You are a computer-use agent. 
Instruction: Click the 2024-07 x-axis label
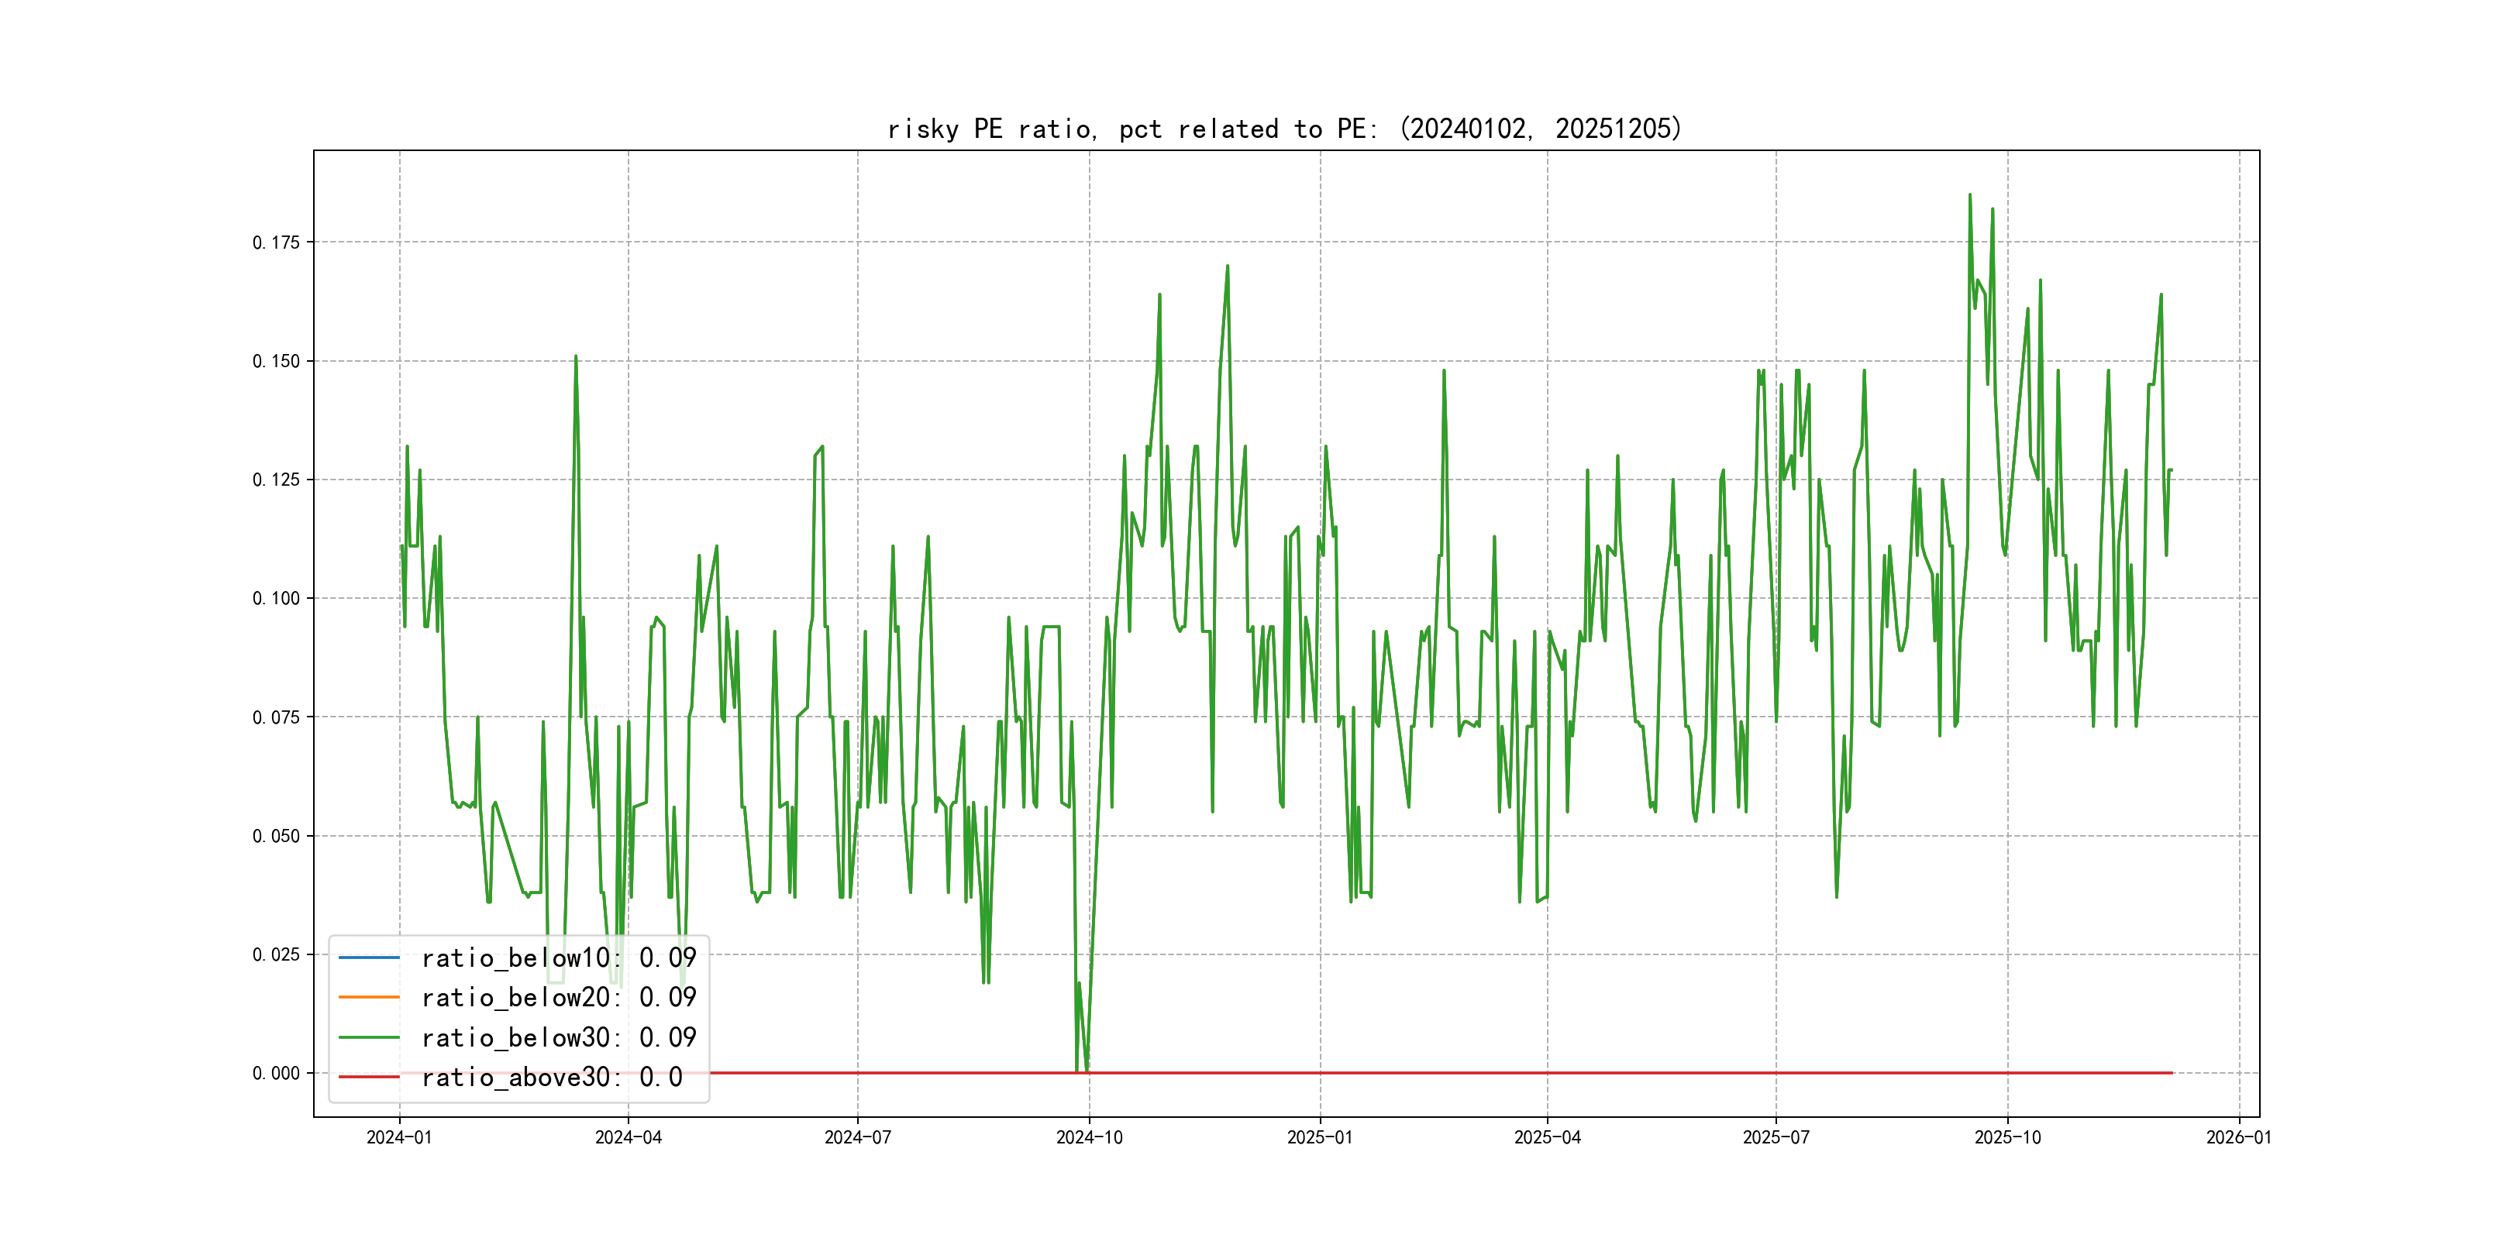pos(858,1138)
